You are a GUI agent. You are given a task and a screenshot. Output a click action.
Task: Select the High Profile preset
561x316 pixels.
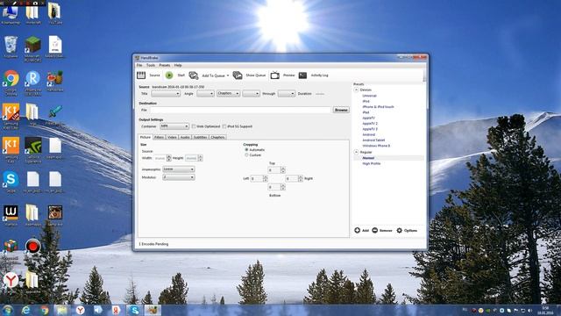(372, 163)
